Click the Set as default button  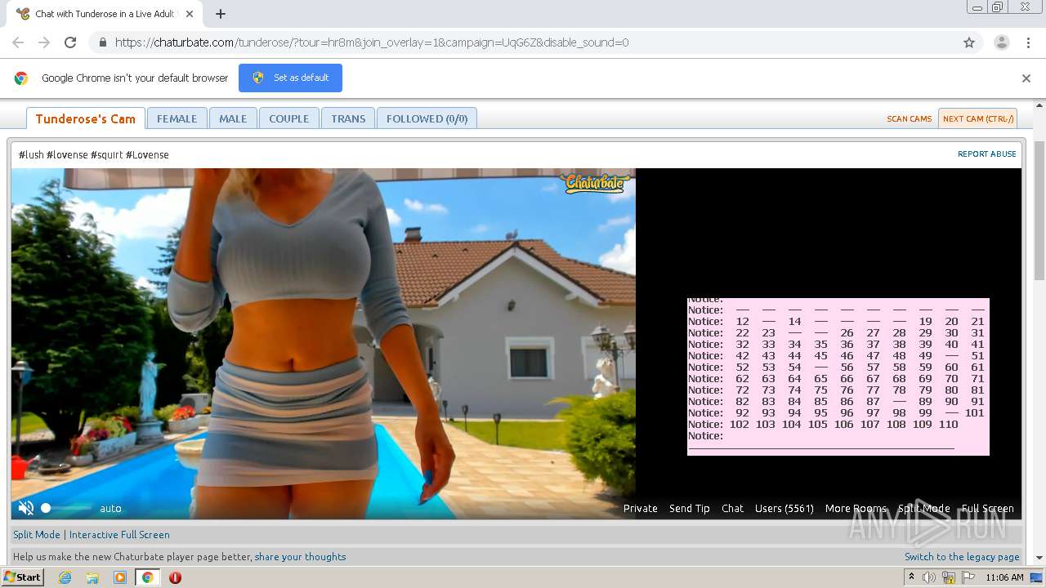(290, 78)
